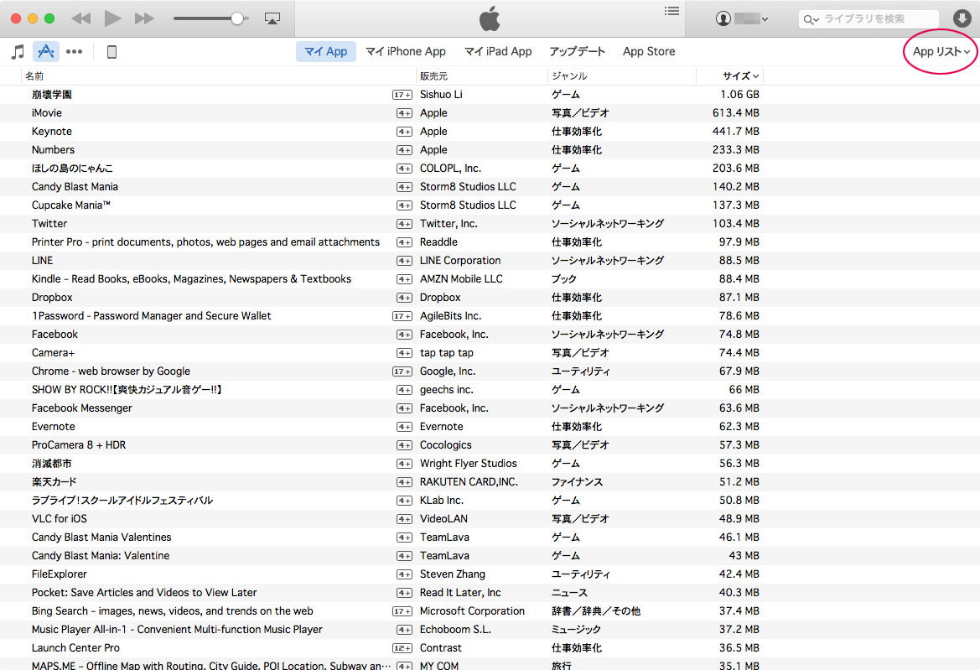Open the more libraries ellipsis

(75, 52)
